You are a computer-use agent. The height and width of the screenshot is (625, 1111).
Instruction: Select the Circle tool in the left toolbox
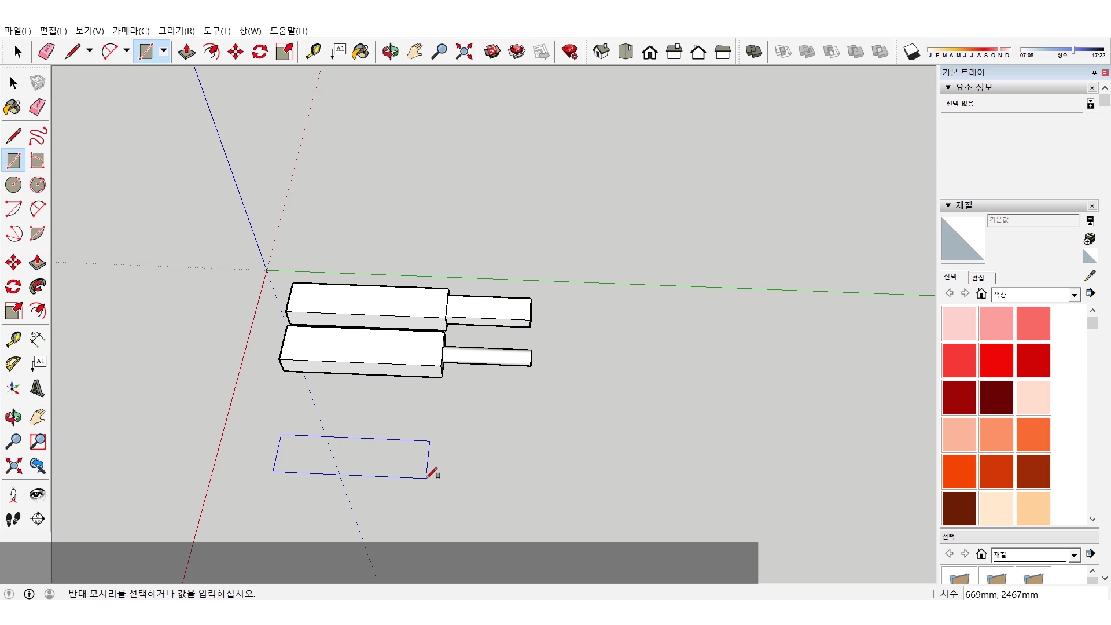[x=13, y=185]
